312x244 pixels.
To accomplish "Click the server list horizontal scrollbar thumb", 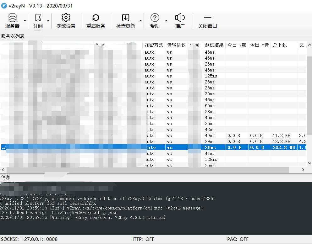I will tap(148, 170).
